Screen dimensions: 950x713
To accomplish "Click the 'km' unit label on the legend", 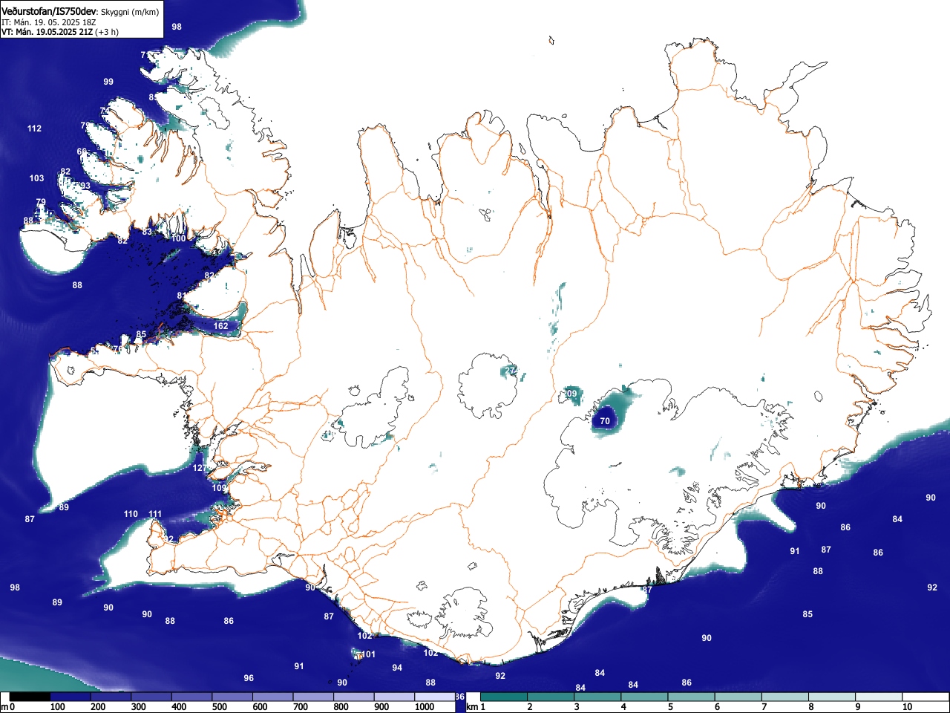I will 471,707.
